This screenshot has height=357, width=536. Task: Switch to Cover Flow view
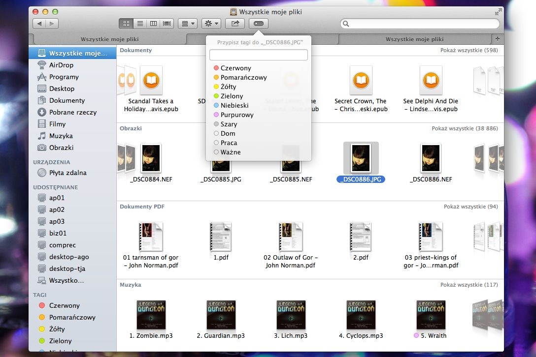tap(167, 24)
